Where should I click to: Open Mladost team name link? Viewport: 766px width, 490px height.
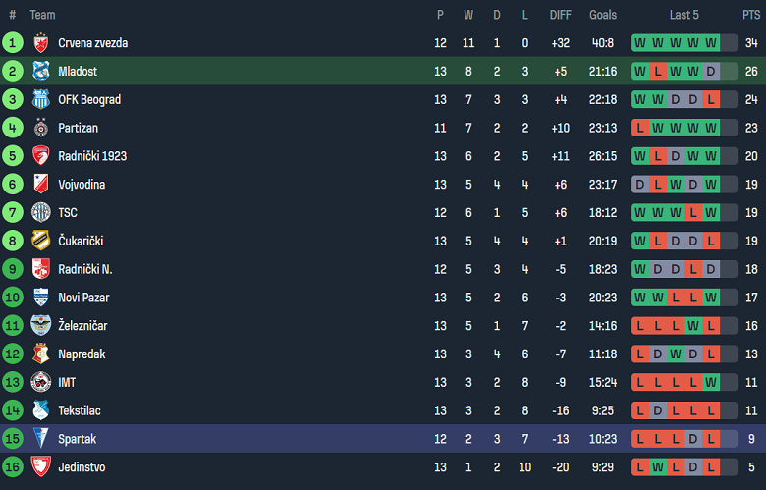point(78,71)
